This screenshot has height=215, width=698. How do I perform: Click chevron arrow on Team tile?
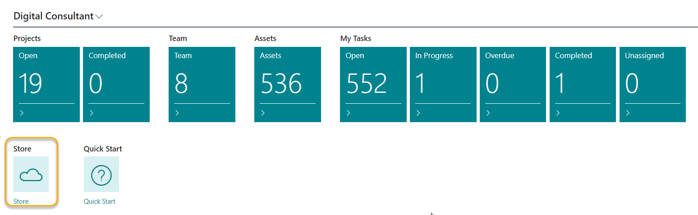coord(177,113)
